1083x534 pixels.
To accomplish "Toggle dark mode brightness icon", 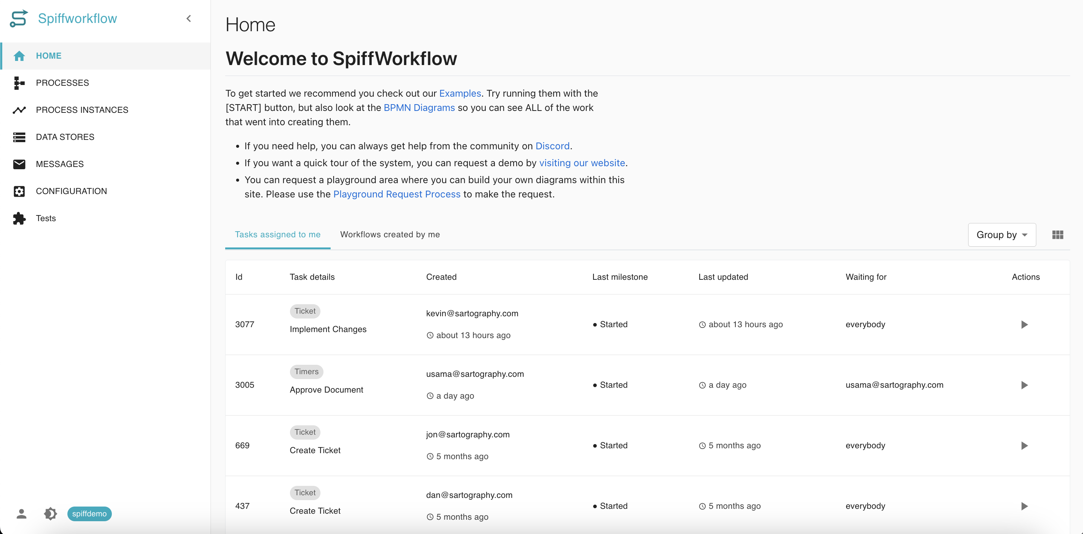I will tap(50, 513).
